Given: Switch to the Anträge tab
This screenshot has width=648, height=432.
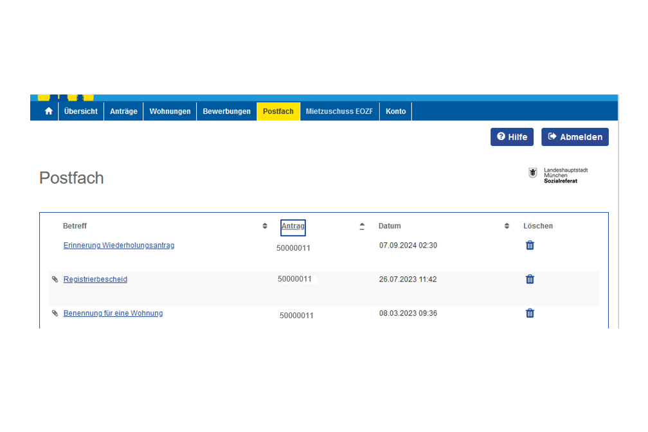Looking at the screenshot, I should (123, 111).
